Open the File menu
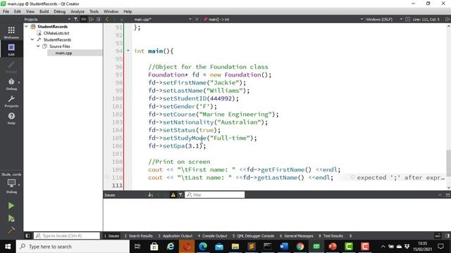The image size is (451, 253). [x=6, y=11]
